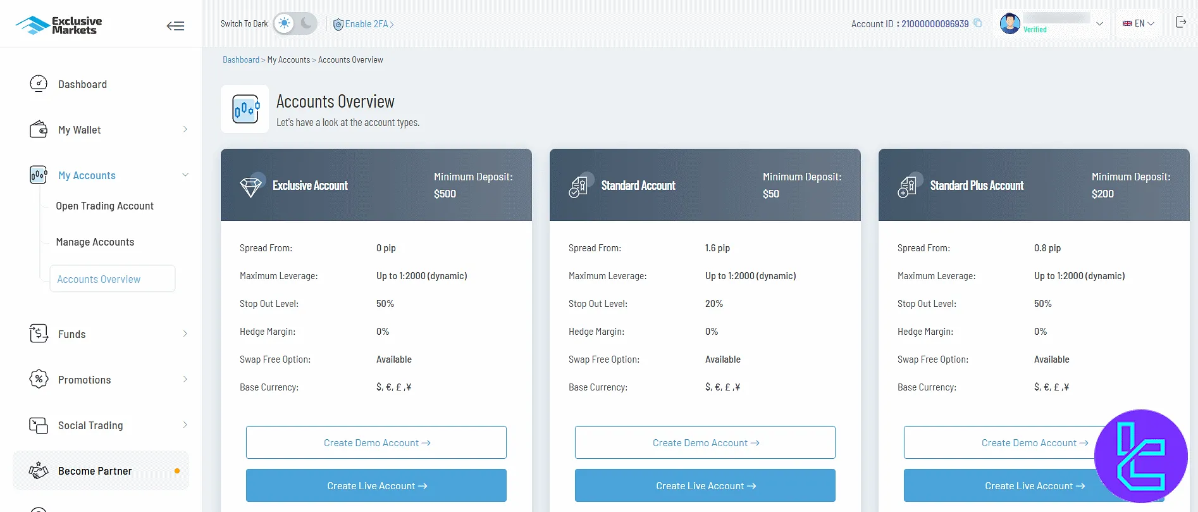This screenshot has width=1198, height=512.
Task: Click the 0.8 pip spread value
Action: (x=1047, y=248)
